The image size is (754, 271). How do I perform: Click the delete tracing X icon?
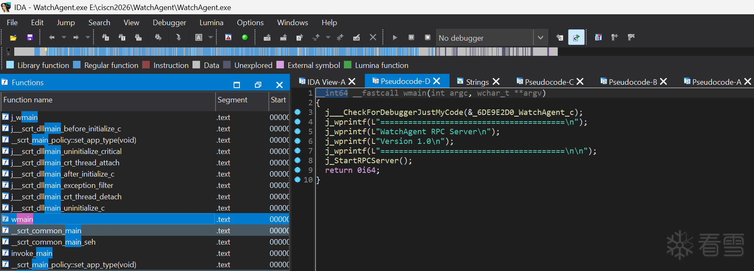[631, 38]
